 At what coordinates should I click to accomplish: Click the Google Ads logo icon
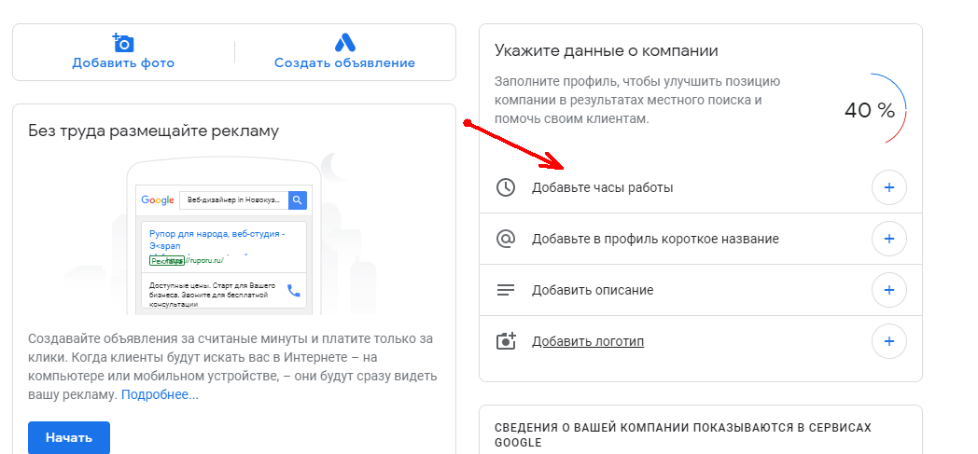(x=345, y=42)
